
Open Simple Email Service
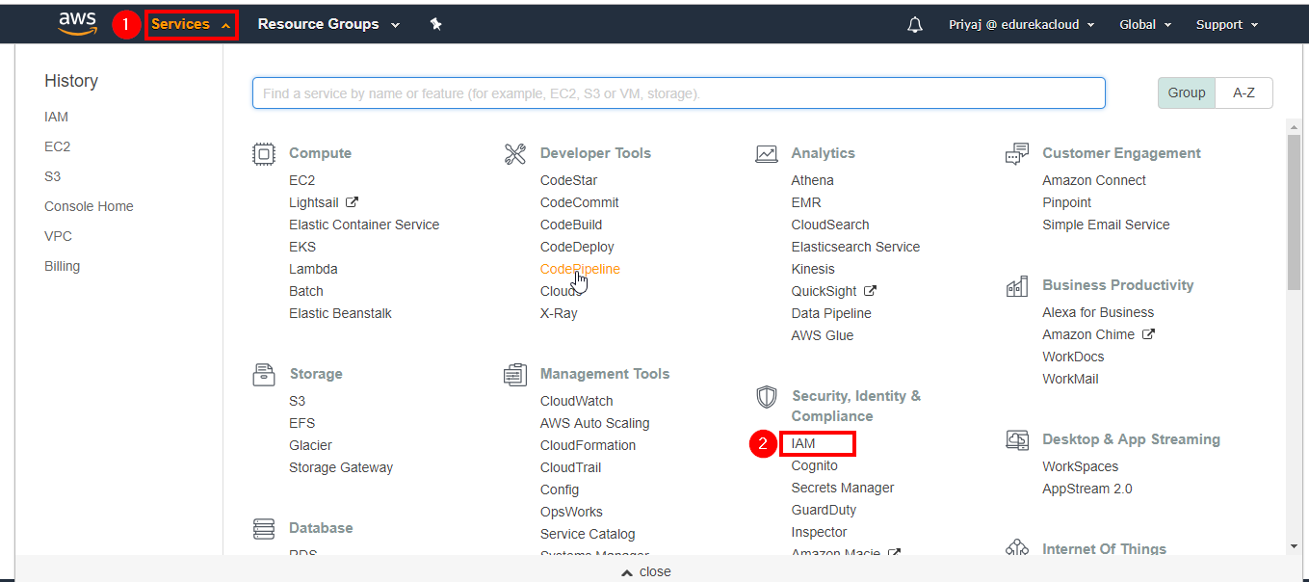(1106, 225)
